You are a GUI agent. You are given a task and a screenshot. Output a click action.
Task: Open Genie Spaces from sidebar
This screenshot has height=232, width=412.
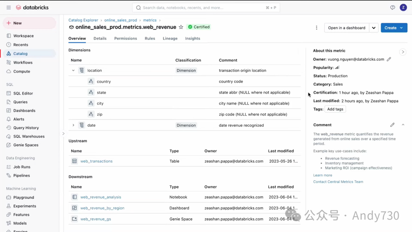[26, 145]
